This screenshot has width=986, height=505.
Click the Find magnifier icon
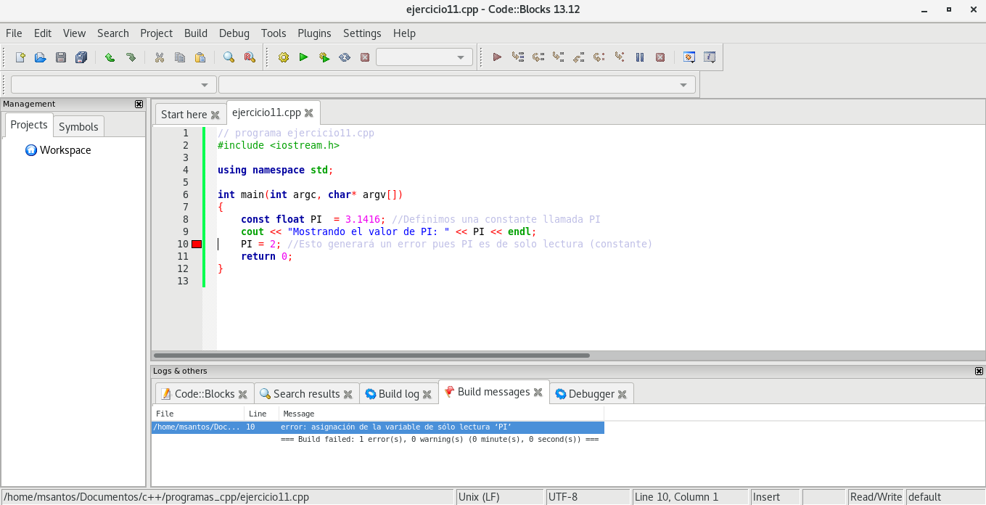(229, 57)
